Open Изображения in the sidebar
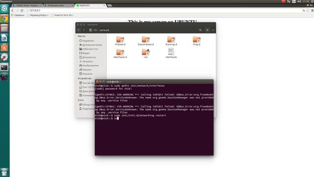The width and height of the screenshot is (314, 177). coord(89,65)
